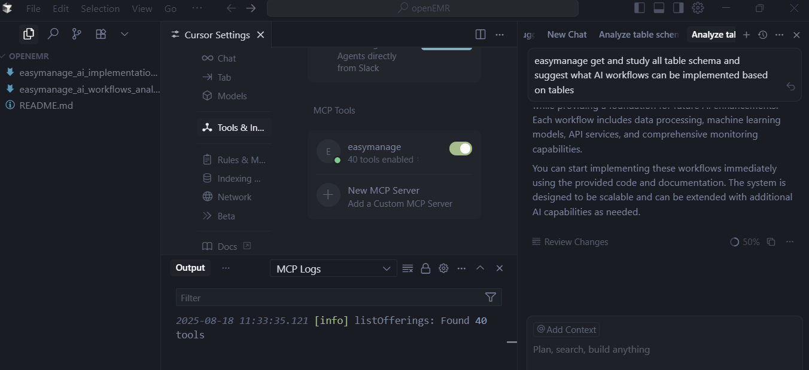
Task: Click the output Filter input field
Action: point(329,297)
